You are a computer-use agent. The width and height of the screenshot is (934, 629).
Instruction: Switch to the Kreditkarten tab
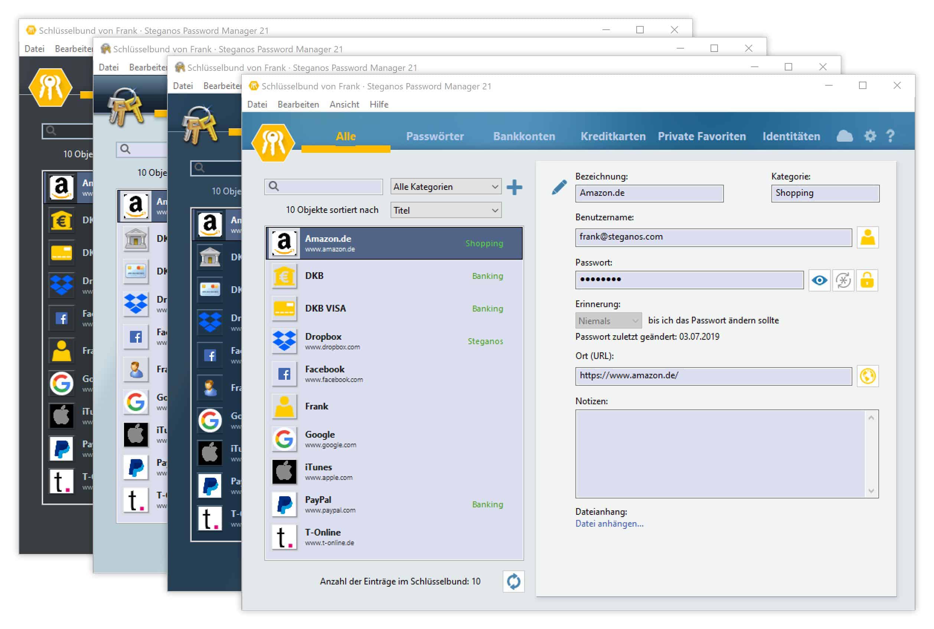[x=613, y=136]
